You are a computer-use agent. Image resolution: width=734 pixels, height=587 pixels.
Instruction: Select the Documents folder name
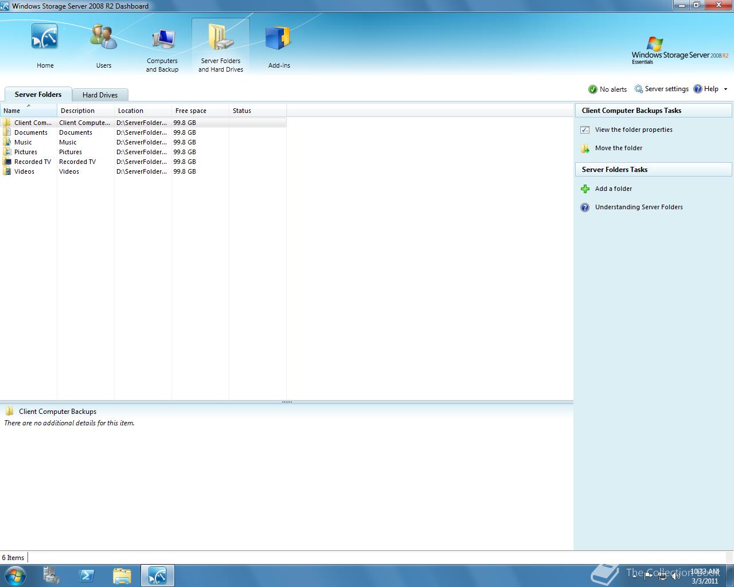point(31,132)
